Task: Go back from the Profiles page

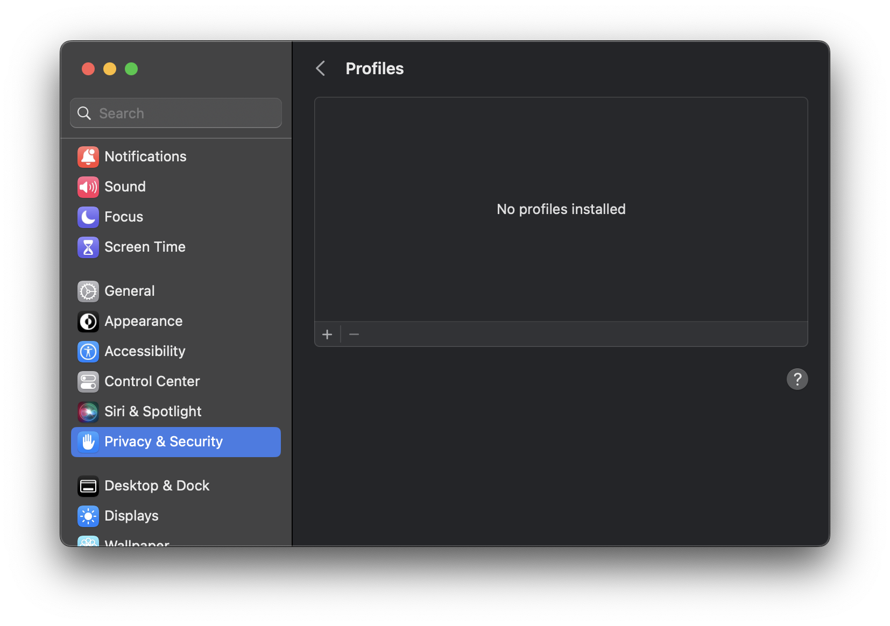Action: pos(321,68)
